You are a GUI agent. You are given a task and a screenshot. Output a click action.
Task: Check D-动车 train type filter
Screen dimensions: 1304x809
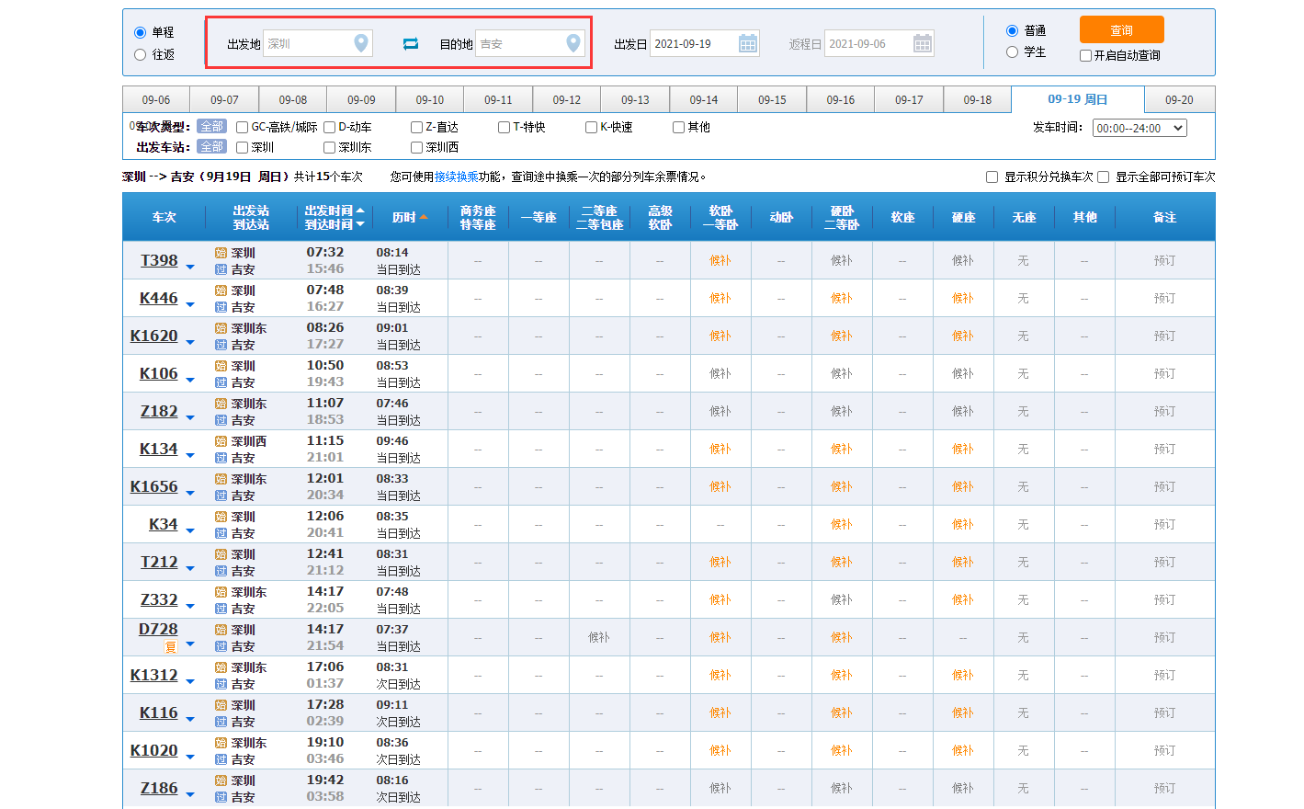click(330, 127)
